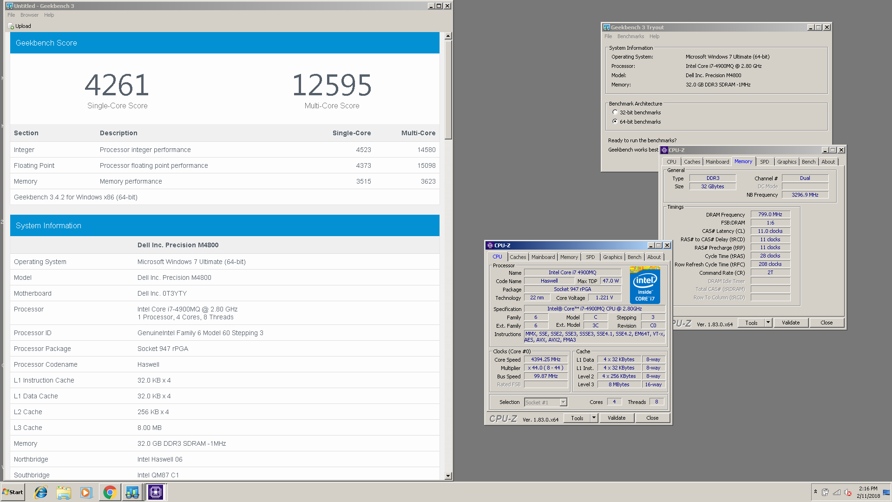Switch to Google Chrome in the taskbar
This screenshot has height=502, width=892.
pos(110,492)
